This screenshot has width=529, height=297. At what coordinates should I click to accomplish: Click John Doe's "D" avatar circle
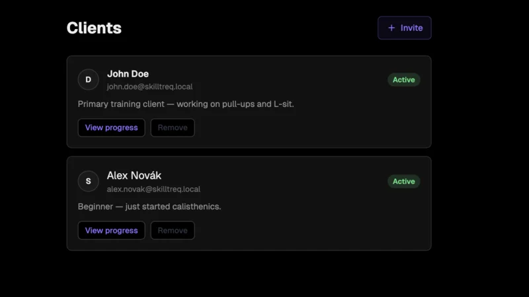coord(88,80)
